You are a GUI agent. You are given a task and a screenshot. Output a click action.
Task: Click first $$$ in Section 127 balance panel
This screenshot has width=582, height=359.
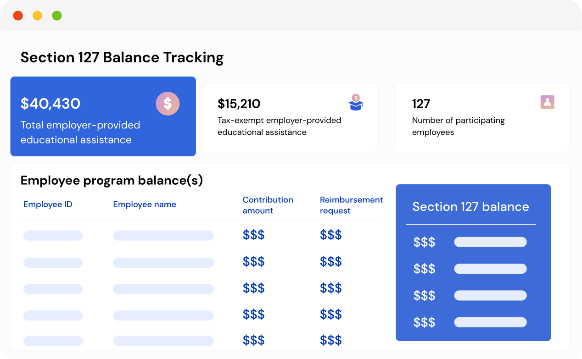[x=424, y=242]
